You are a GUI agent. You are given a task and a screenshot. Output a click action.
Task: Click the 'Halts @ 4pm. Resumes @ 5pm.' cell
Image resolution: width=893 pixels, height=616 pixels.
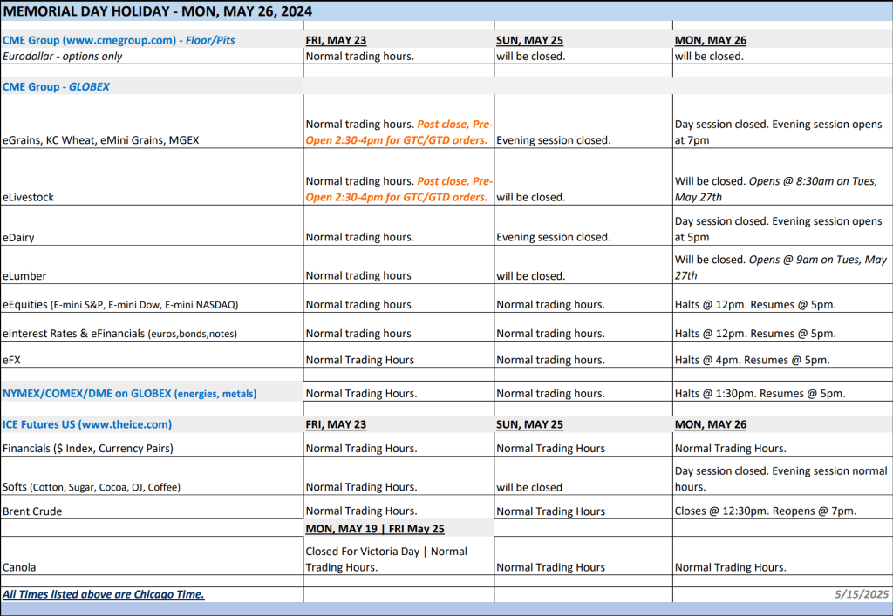tap(753, 360)
